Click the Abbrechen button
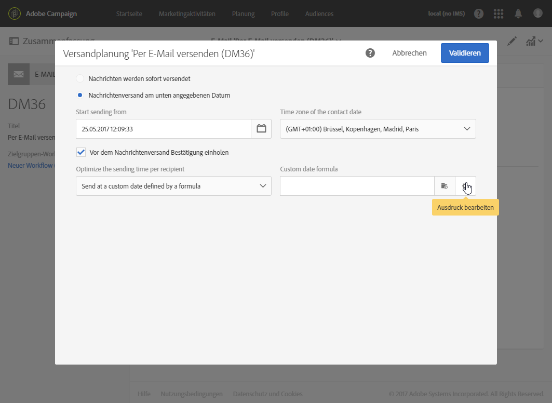Screen dimensions: 552x403 tap(409, 53)
